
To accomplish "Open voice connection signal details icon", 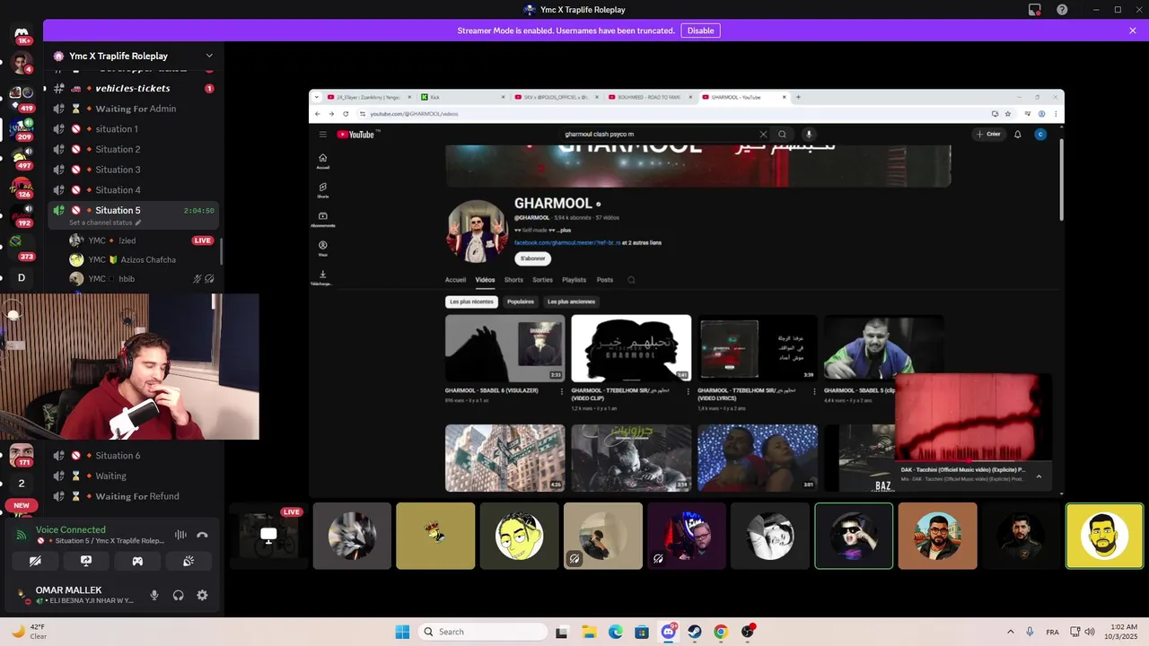I will (22, 535).
